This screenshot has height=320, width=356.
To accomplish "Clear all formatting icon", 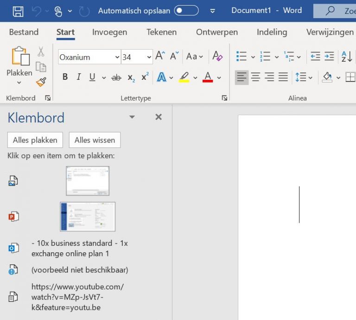I will [217, 56].
